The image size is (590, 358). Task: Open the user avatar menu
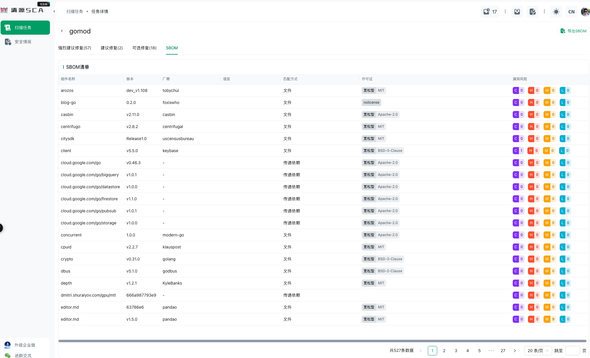click(585, 12)
